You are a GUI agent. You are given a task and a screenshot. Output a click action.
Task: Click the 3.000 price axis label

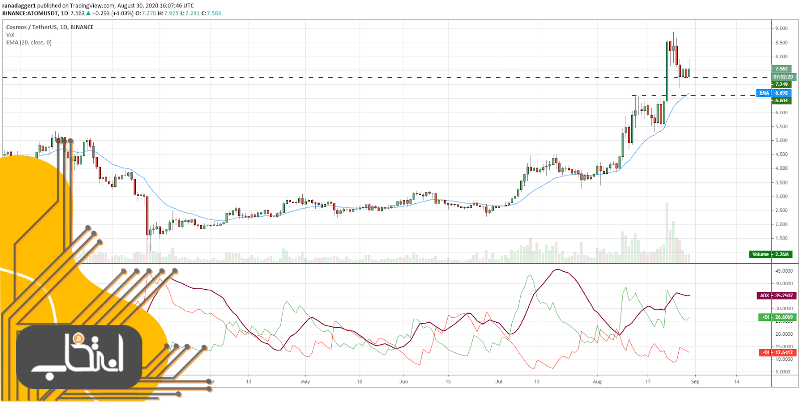click(781, 196)
